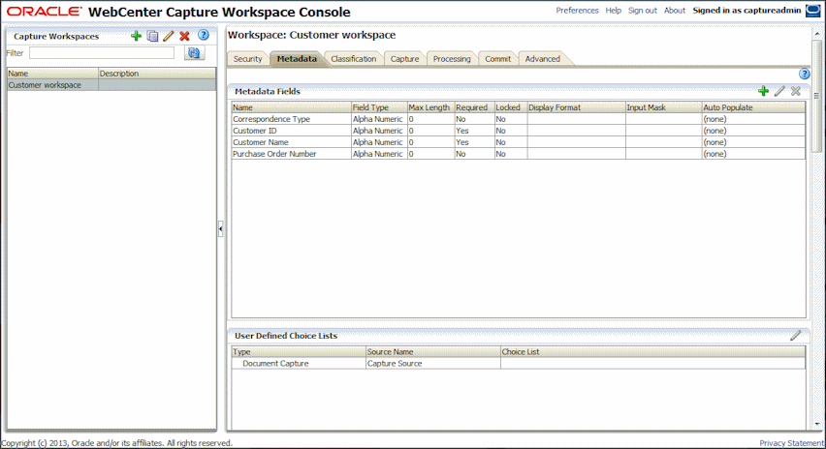Screen dimensions: 826x449
Task: Click the Type column header in choice lists
Action: point(299,351)
